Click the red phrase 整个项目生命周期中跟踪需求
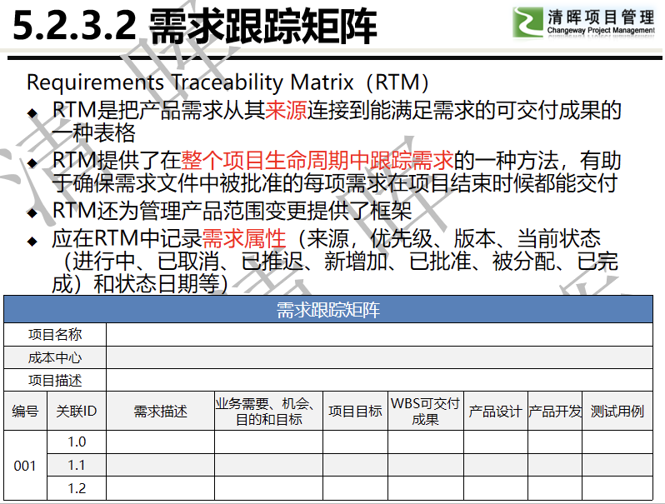 317,160
